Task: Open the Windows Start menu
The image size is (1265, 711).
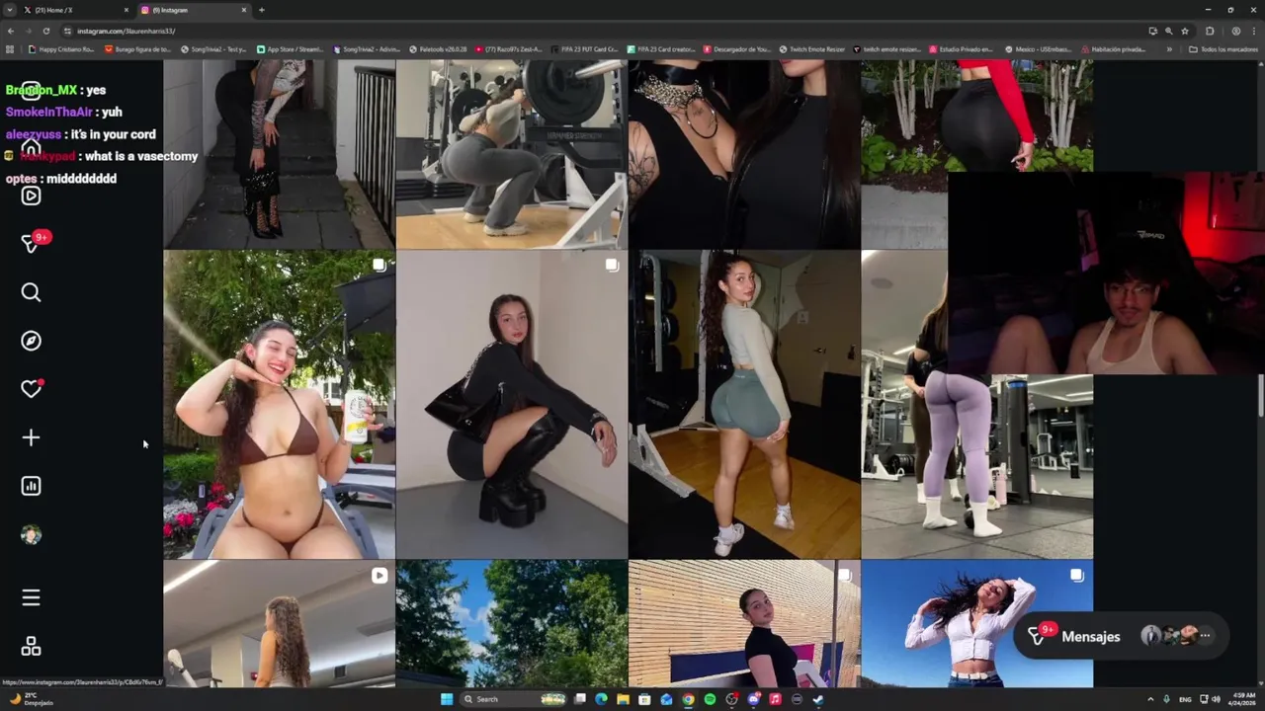Action: click(447, 699)
